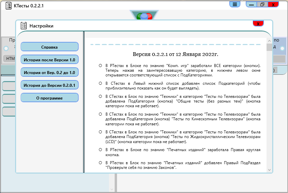This screenshot has width=288, height=193.
Task: Close the Настройки dialog with red X
Action: 258,23
